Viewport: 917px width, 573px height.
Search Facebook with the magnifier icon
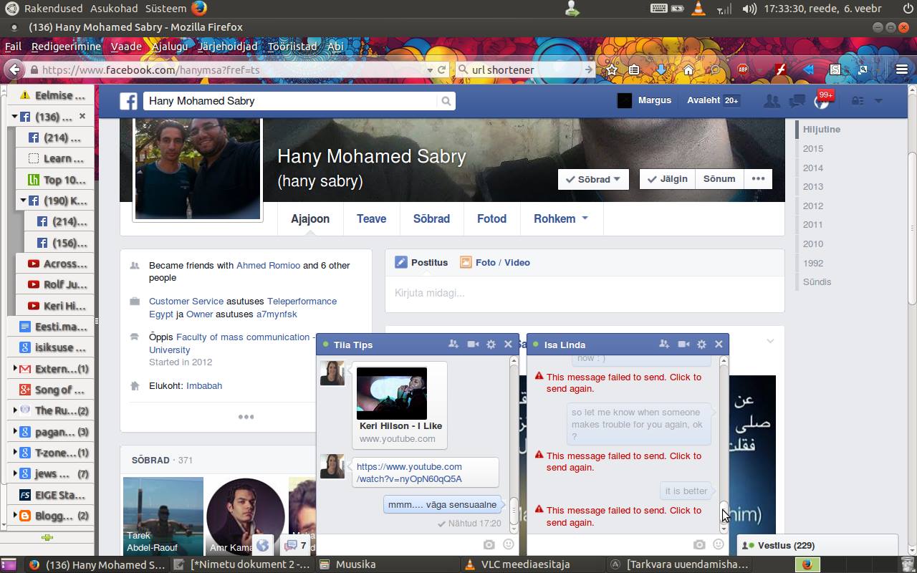pyautogui.click(x=446, y=101)
